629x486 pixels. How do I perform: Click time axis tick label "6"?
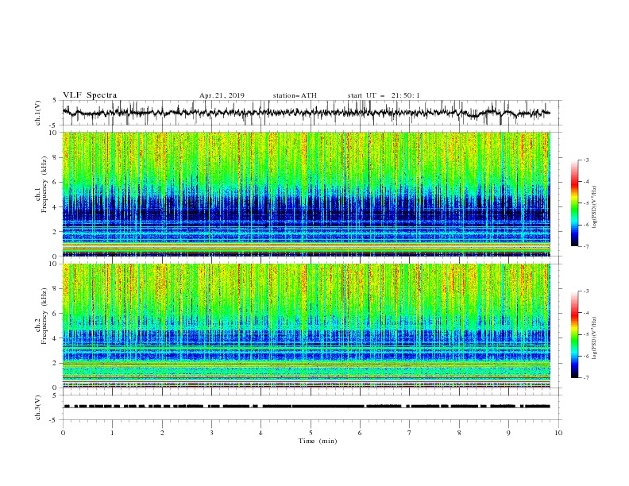tap(360, 433)
